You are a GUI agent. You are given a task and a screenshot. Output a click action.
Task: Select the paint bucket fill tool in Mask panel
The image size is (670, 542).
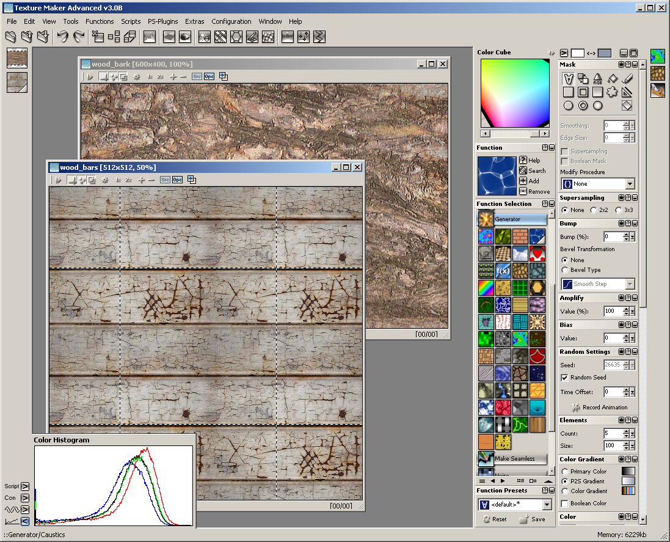tap(613, 78)
